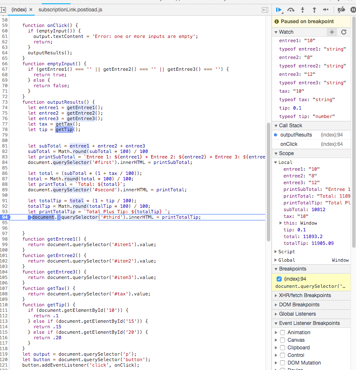Enable the Animation event listener breakpoint
The image size is (356, 370).
(283, 332)
